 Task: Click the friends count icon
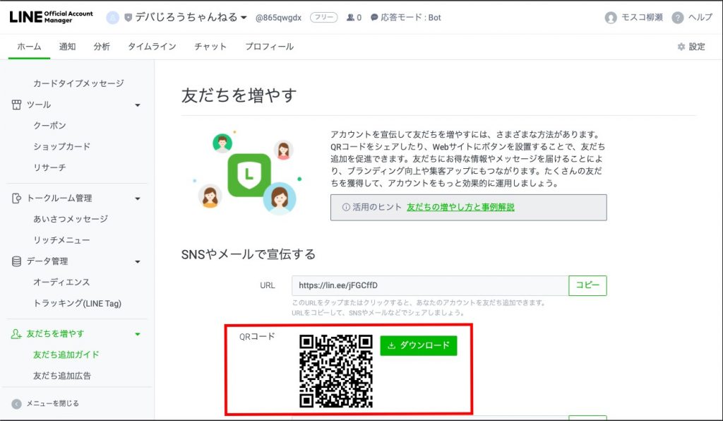(x=350, y=18)
